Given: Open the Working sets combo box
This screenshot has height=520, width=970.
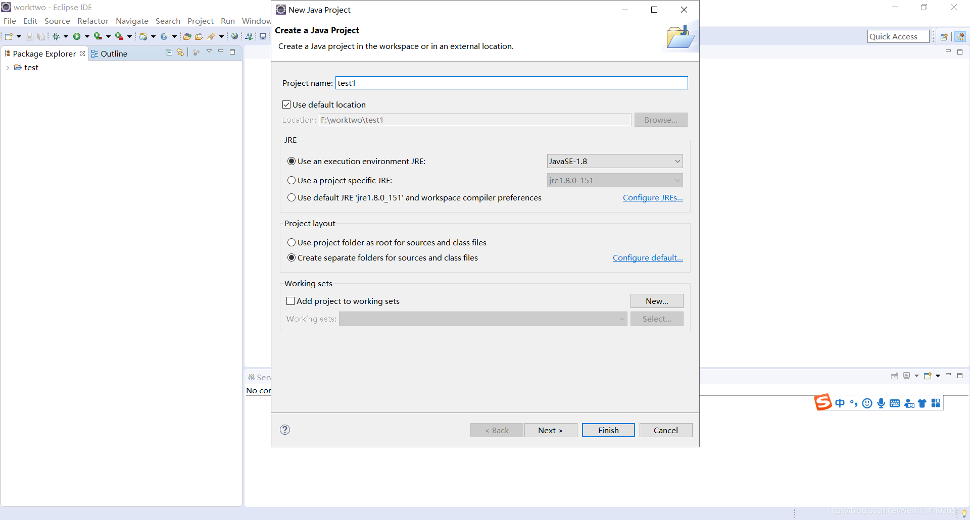Looking at the screenshot, I should 483,319.
